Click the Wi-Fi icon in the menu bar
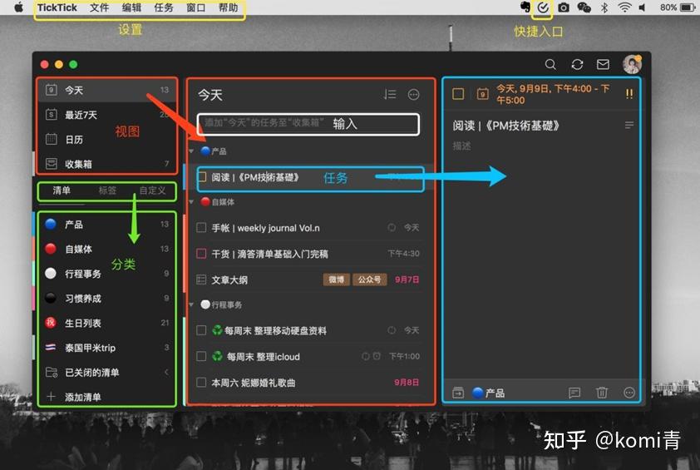 (624, 7)
